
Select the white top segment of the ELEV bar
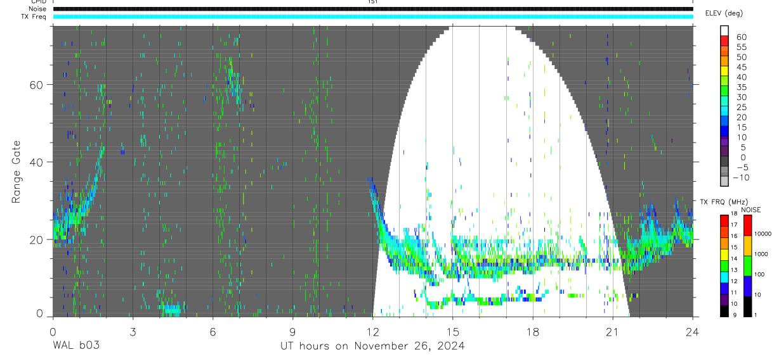tap(724, 29)
